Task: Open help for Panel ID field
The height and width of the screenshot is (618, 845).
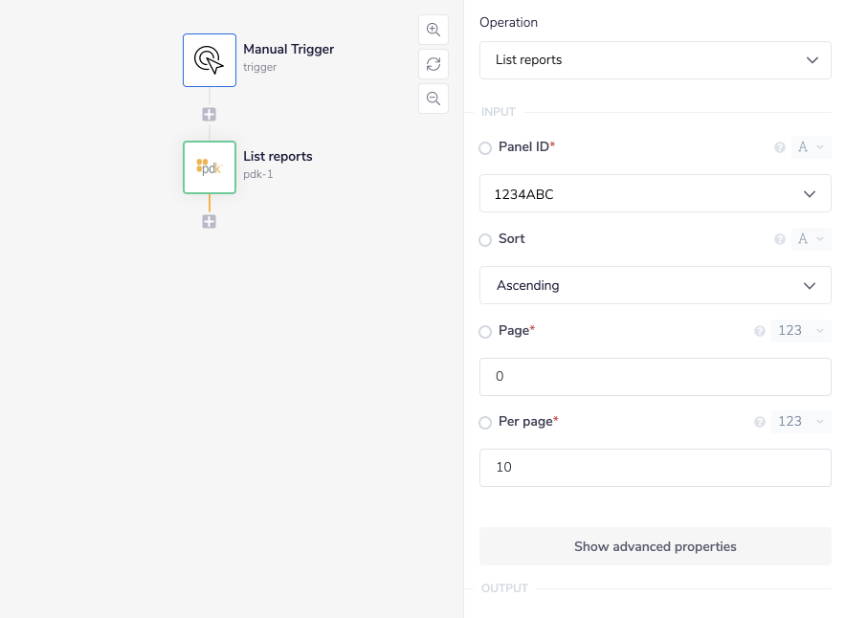Action: click(779, 147)
